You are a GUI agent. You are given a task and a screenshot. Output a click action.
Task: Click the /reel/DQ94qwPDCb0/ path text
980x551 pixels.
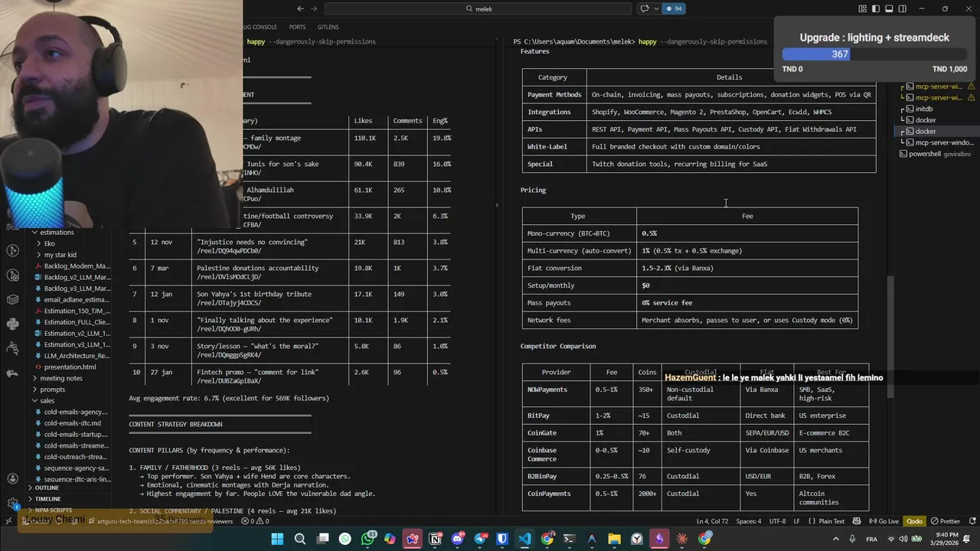click(229, 250)
